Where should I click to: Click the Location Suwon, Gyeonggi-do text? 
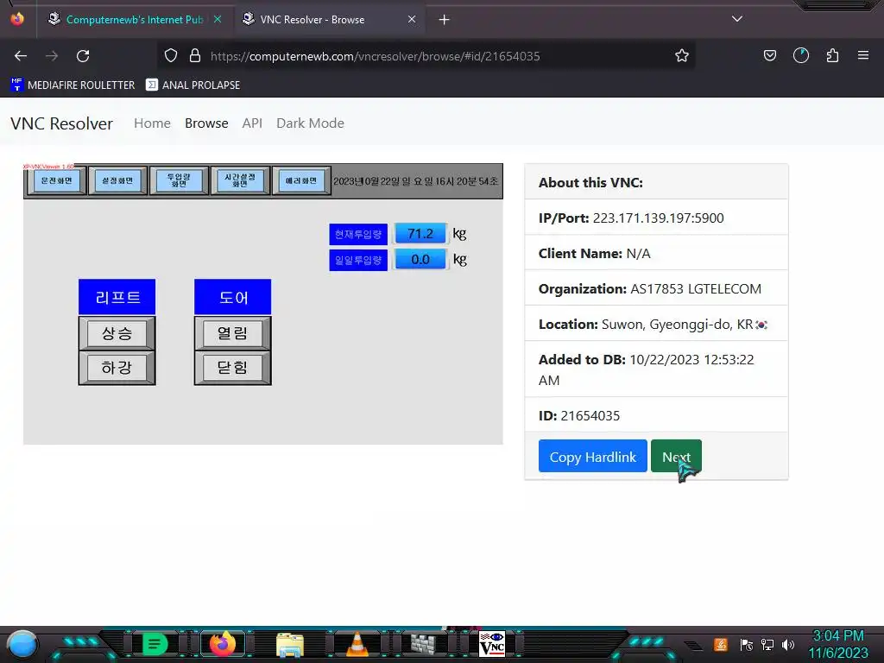[x=653, y=325]
